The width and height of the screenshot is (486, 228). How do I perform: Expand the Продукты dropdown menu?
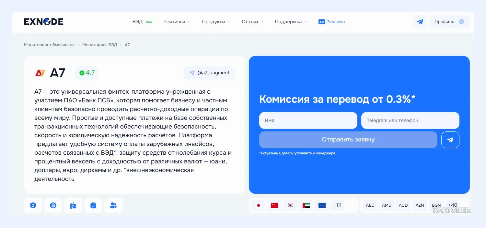(x=216, y=22)
